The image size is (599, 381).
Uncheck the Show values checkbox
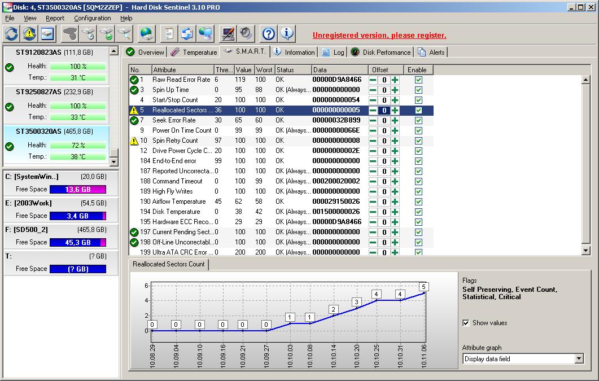coord(466,323)
